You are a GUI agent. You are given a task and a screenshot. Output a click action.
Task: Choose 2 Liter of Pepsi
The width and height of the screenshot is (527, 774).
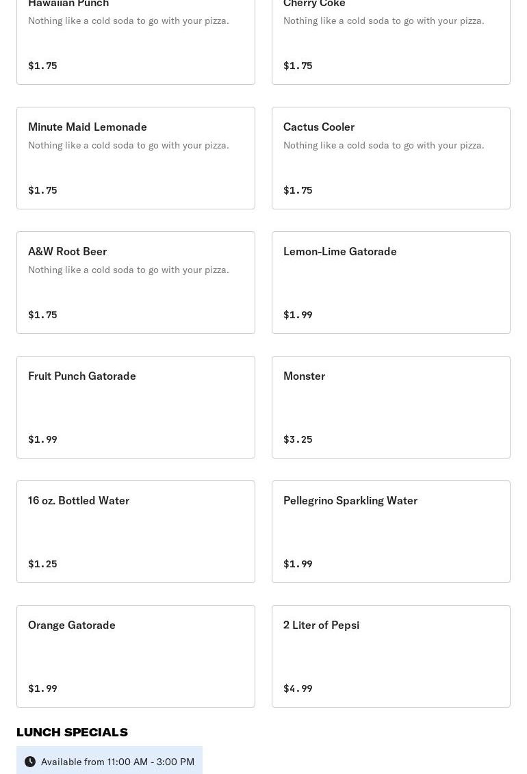391,656
